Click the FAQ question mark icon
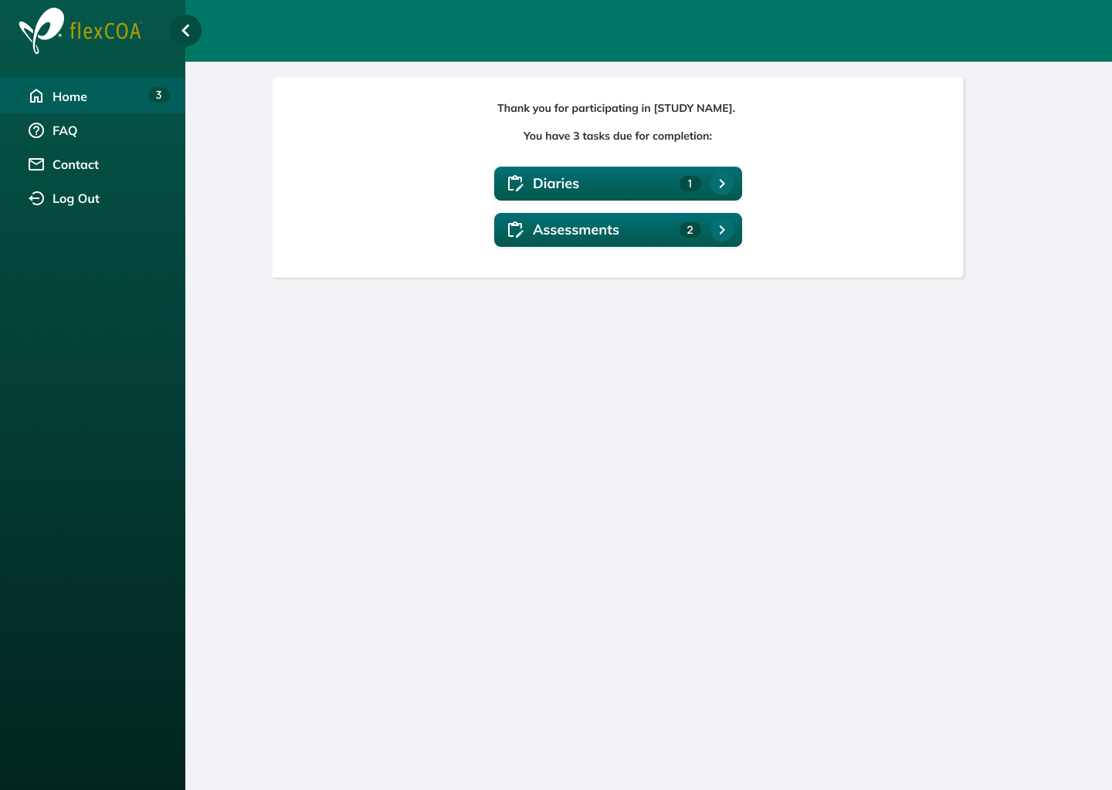The width and height of the screenshot is (1112, 790). pos(36,130)
